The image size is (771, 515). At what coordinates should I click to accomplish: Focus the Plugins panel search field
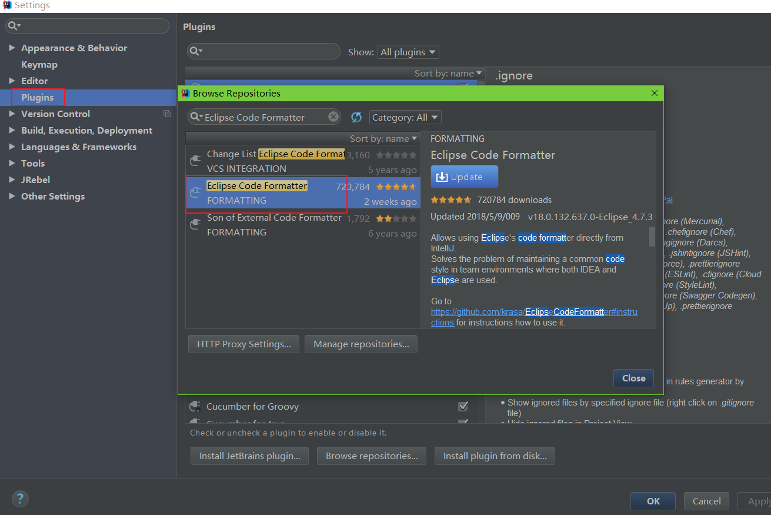pos(263,52)
